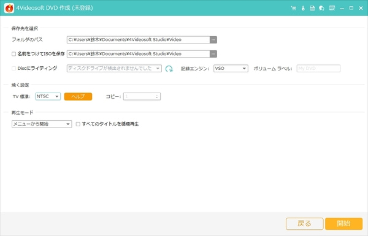Click the register key icon
The width and height of the screenshot is (368, 236).
click(x=303, y=8)
